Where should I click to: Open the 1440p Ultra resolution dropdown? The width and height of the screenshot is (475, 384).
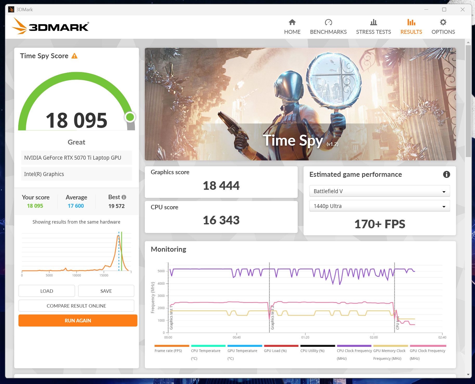coord(380,206)
